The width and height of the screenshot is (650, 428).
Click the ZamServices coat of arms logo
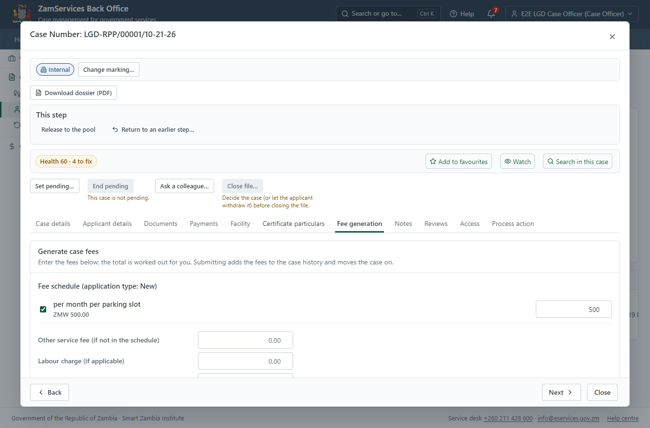click(22, 14)
